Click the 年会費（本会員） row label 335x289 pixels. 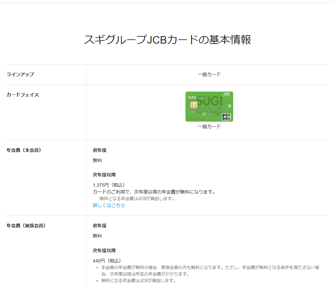coord(24,150)
